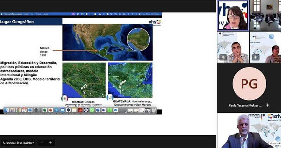Image resolution: width=281 pixels, height=148 pixels.
Task: Open the Apple menu
Action: (2, 14)
